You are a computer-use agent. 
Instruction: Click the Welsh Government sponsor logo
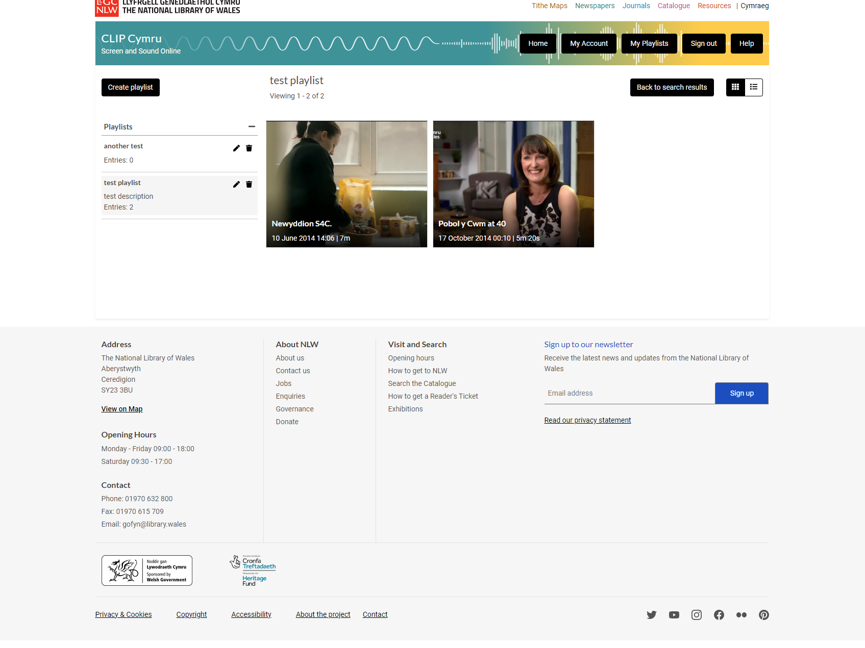(x=147, y=571)
